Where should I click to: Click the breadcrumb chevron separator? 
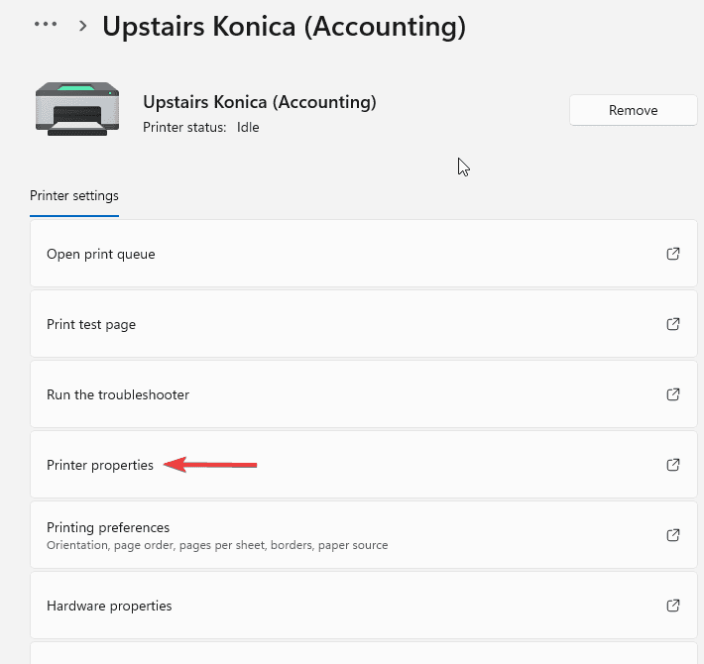(82, 26)
